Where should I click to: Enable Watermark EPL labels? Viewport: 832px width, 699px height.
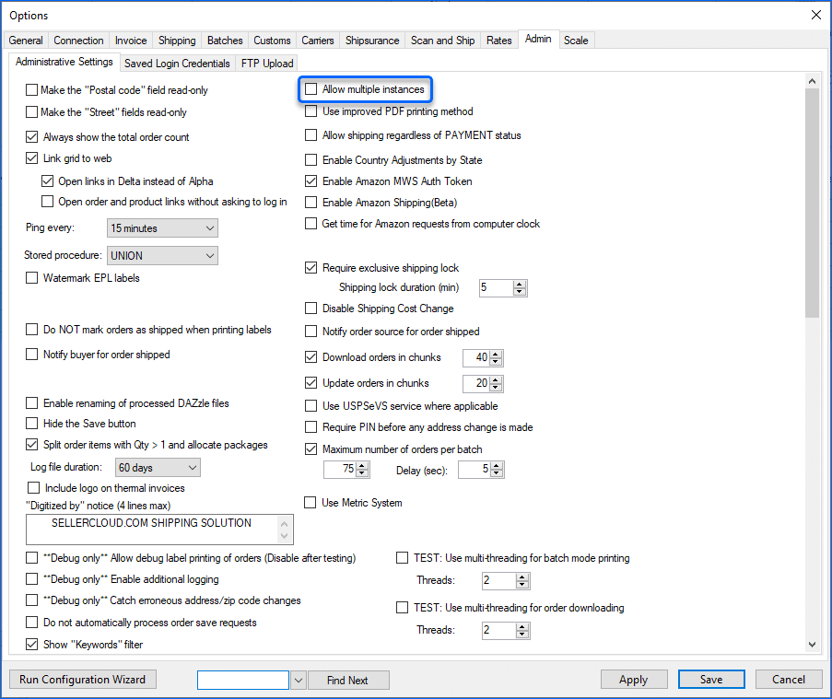click(x=31, y=276)
